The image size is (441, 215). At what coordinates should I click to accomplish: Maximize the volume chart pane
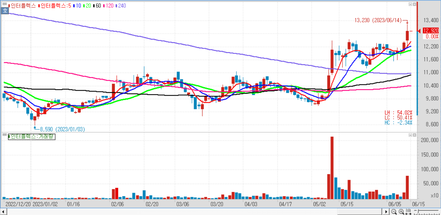pos(410,135)
